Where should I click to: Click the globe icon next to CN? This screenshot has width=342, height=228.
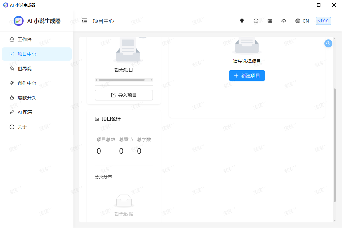coord(298,21)
